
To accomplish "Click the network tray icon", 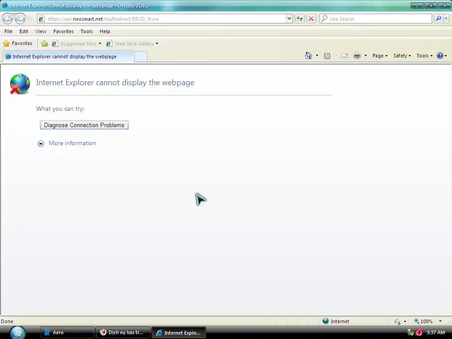I will [411, 333].
